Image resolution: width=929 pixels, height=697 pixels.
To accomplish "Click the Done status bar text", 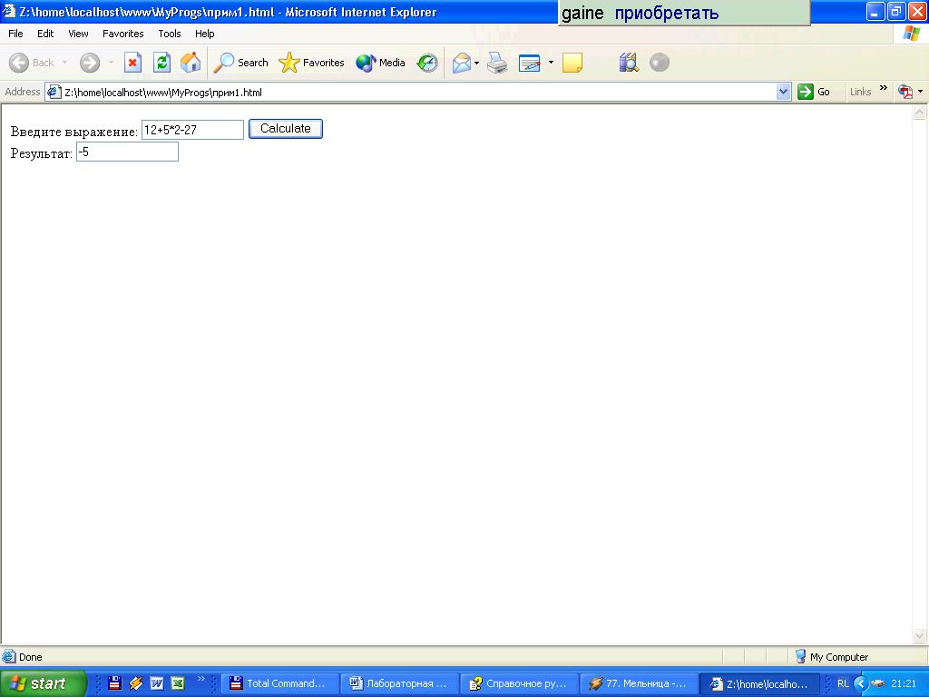I will [30, 657].
